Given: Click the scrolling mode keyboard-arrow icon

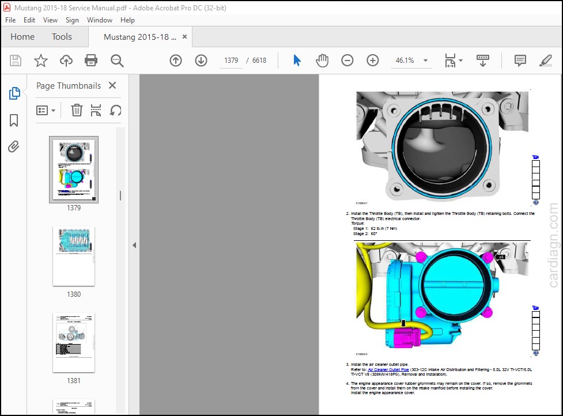Looking at the screenshot, I should [483, 60].
